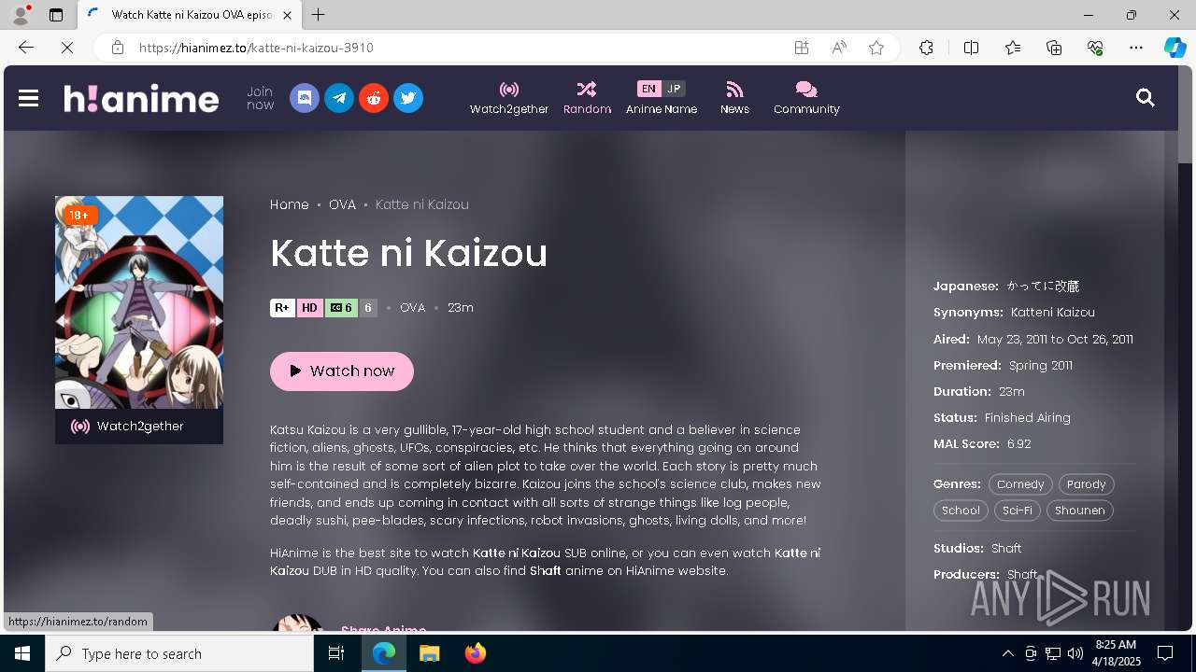Screen dimensions: 1196x672
Task: Open a new browser tab
Action: pyautogui.click(x=319, y=15)
